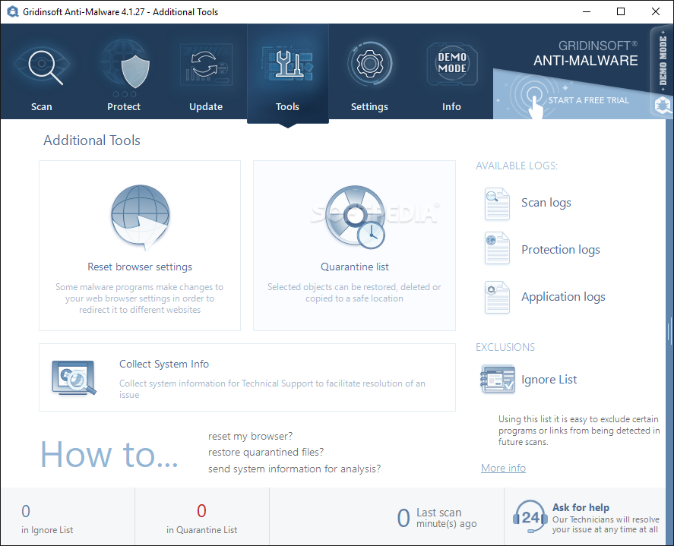Viewport: 674px width, 546px height.
Task: Click the 'How to...' heading
Action: (109, 455)
